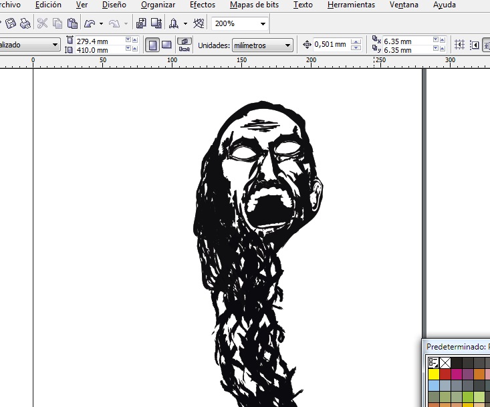Toggle apply layout to all pages

tap(185, 41)
